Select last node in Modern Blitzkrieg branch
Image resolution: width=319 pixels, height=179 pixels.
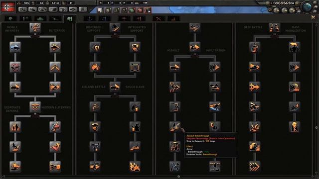55,167
